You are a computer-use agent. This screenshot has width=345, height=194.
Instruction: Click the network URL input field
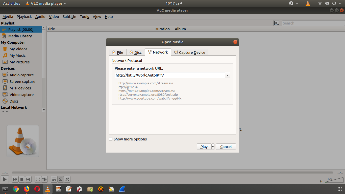[x=170, y=75]
